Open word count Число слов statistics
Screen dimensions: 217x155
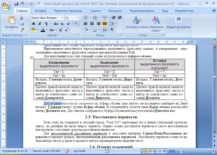tap(46, 151)
